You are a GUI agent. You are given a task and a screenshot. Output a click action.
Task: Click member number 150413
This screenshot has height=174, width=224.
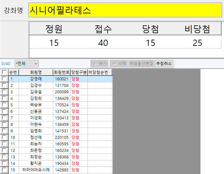click(x=62, y=118)
